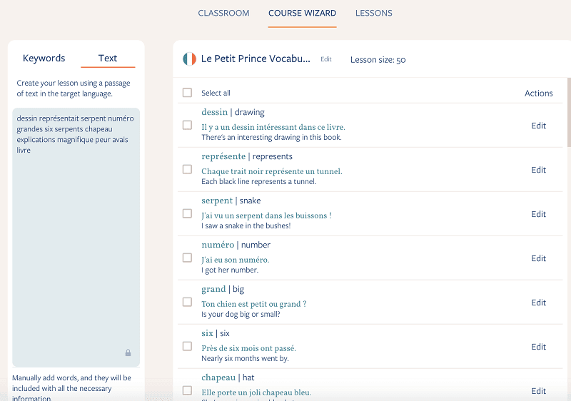The width and height of the screenshot is (571, 401).
Task: Open the Classroom tab
Action: tap(223, 13)
